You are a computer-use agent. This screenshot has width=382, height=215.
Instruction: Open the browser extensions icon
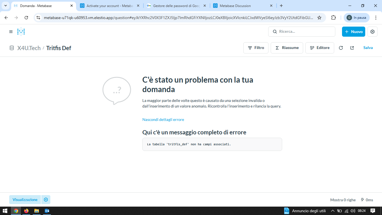pos(333,18)
